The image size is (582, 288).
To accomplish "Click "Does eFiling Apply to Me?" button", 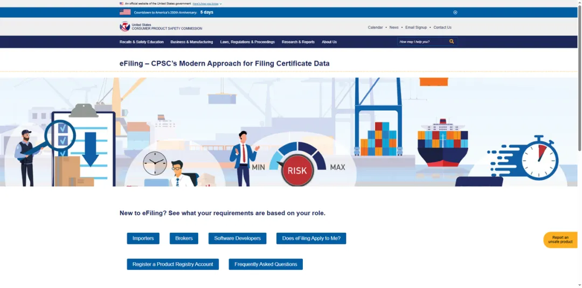I will click(311, 239).
